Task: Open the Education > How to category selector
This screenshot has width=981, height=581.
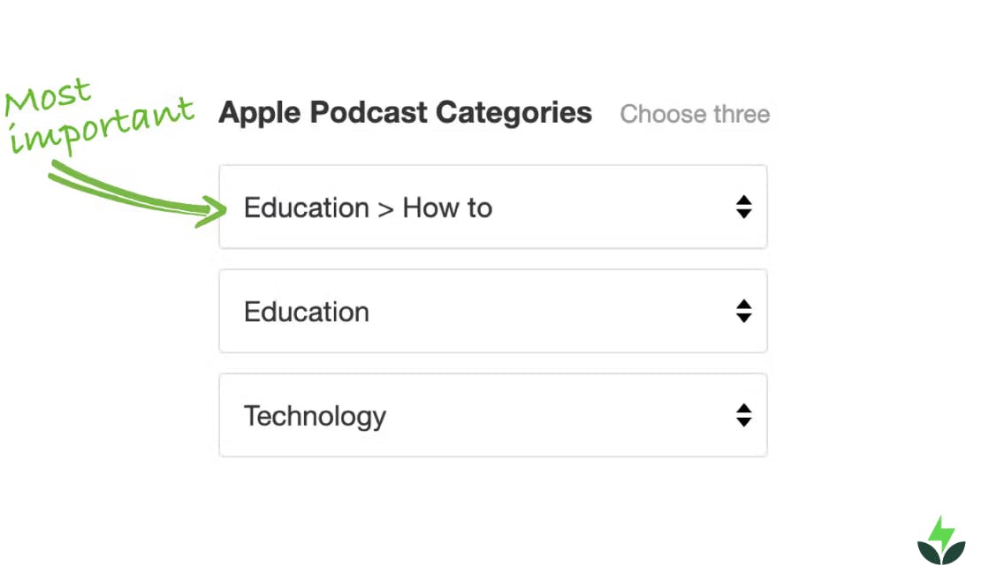Action: pyautogui.click(x=492, y=207)
